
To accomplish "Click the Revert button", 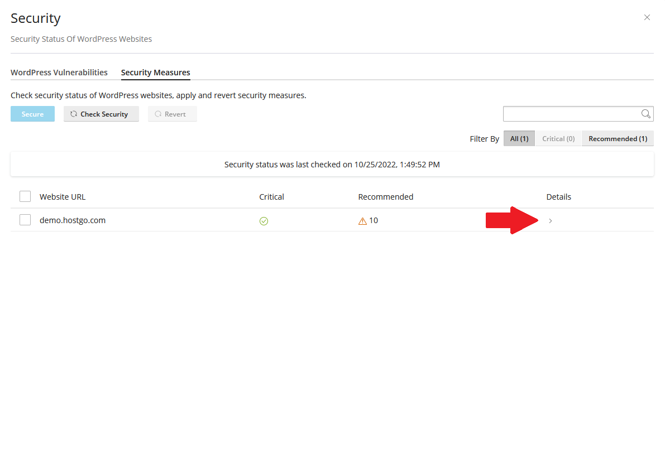I will click(x=172, y=114).
